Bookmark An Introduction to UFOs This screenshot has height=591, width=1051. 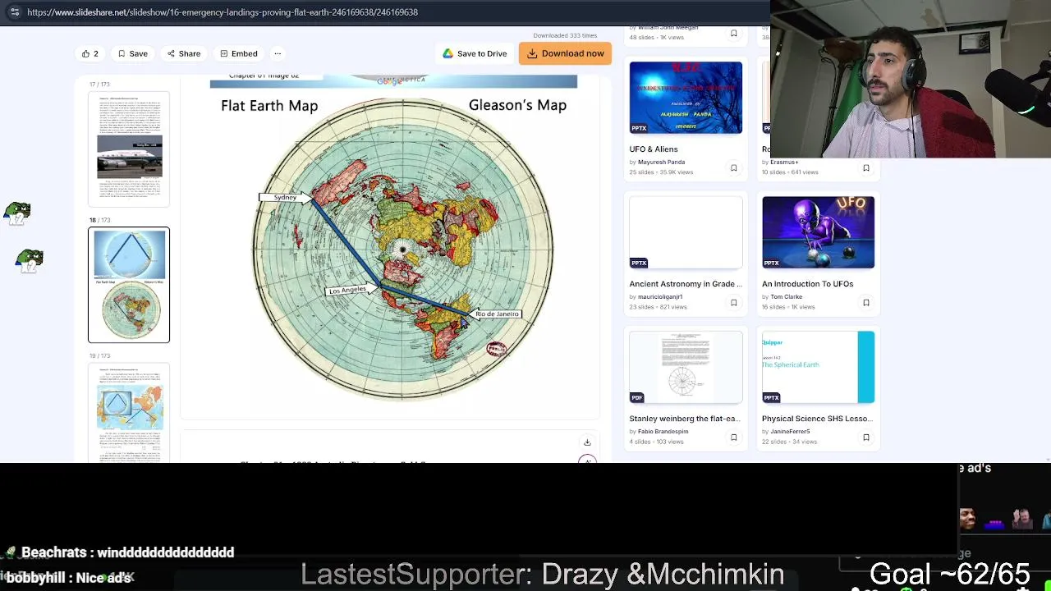(865, 303)
